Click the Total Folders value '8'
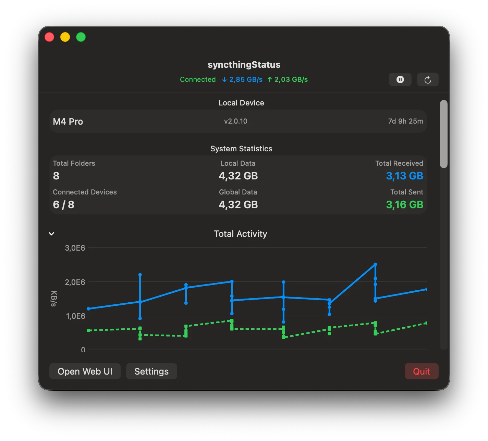The image size is (488, 441). click(56, 176)
